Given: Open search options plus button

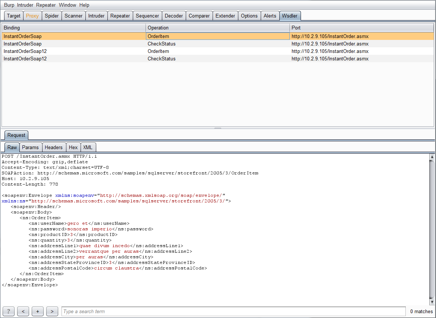Looking at the screenshot, I should [x=38, y=311].
